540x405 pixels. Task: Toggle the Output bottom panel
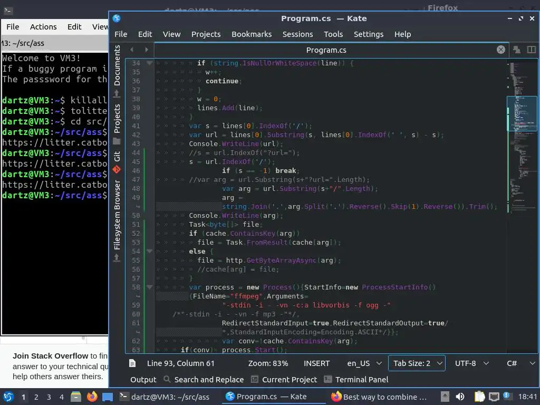143,380
